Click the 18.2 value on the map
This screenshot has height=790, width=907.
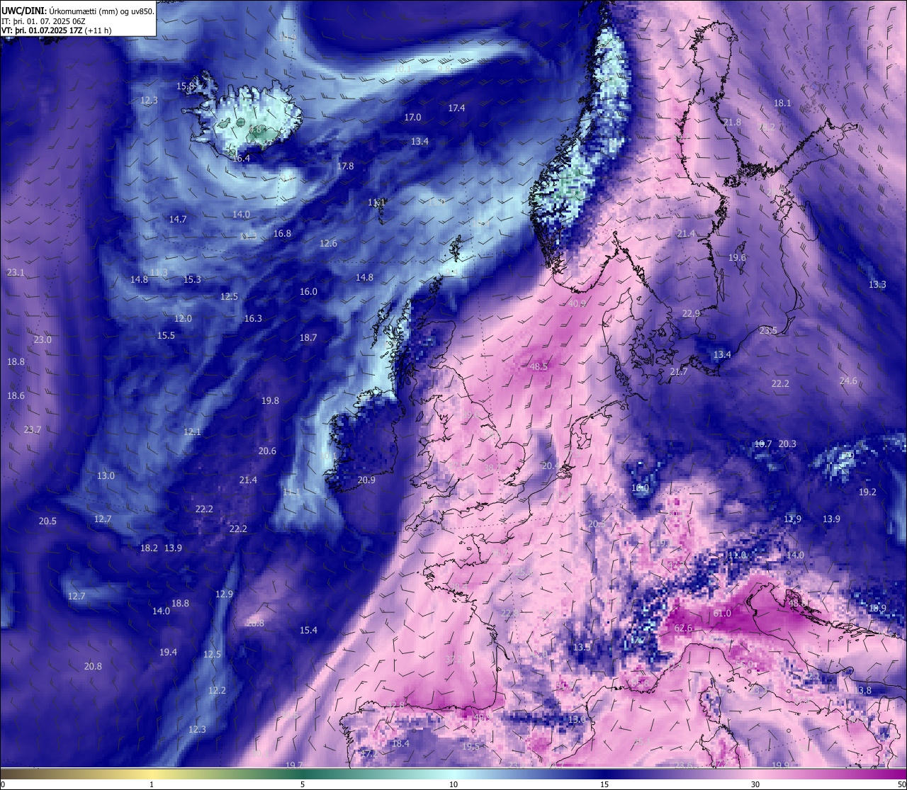149,548
